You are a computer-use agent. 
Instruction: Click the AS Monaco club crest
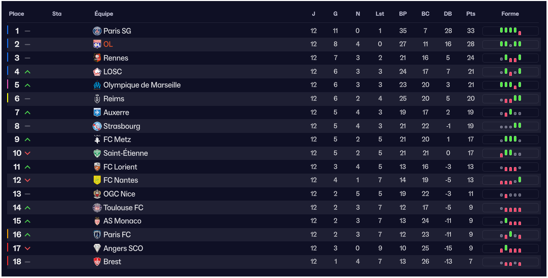[x=97, y=221]
